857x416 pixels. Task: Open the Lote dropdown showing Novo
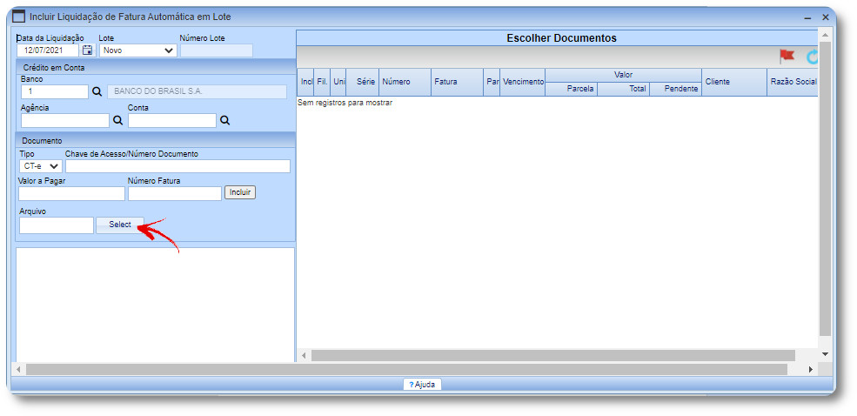coord(137,50)
